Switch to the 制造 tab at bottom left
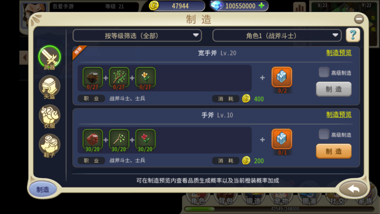Screen dimensions: 380x214 (x=43, y=189)
